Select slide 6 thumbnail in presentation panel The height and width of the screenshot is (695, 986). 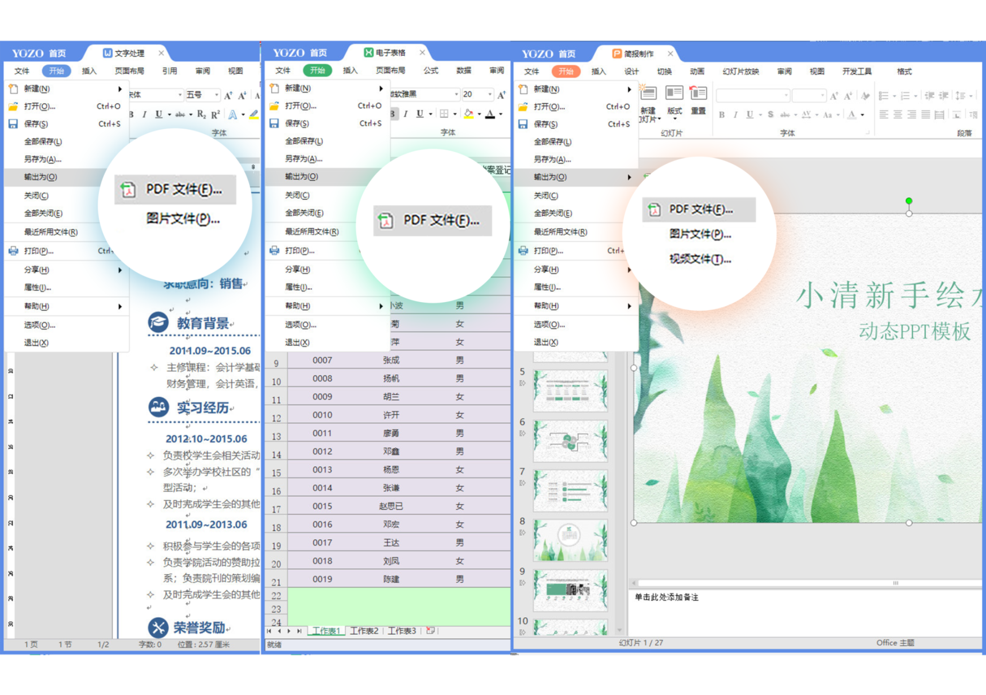[571, 441]
